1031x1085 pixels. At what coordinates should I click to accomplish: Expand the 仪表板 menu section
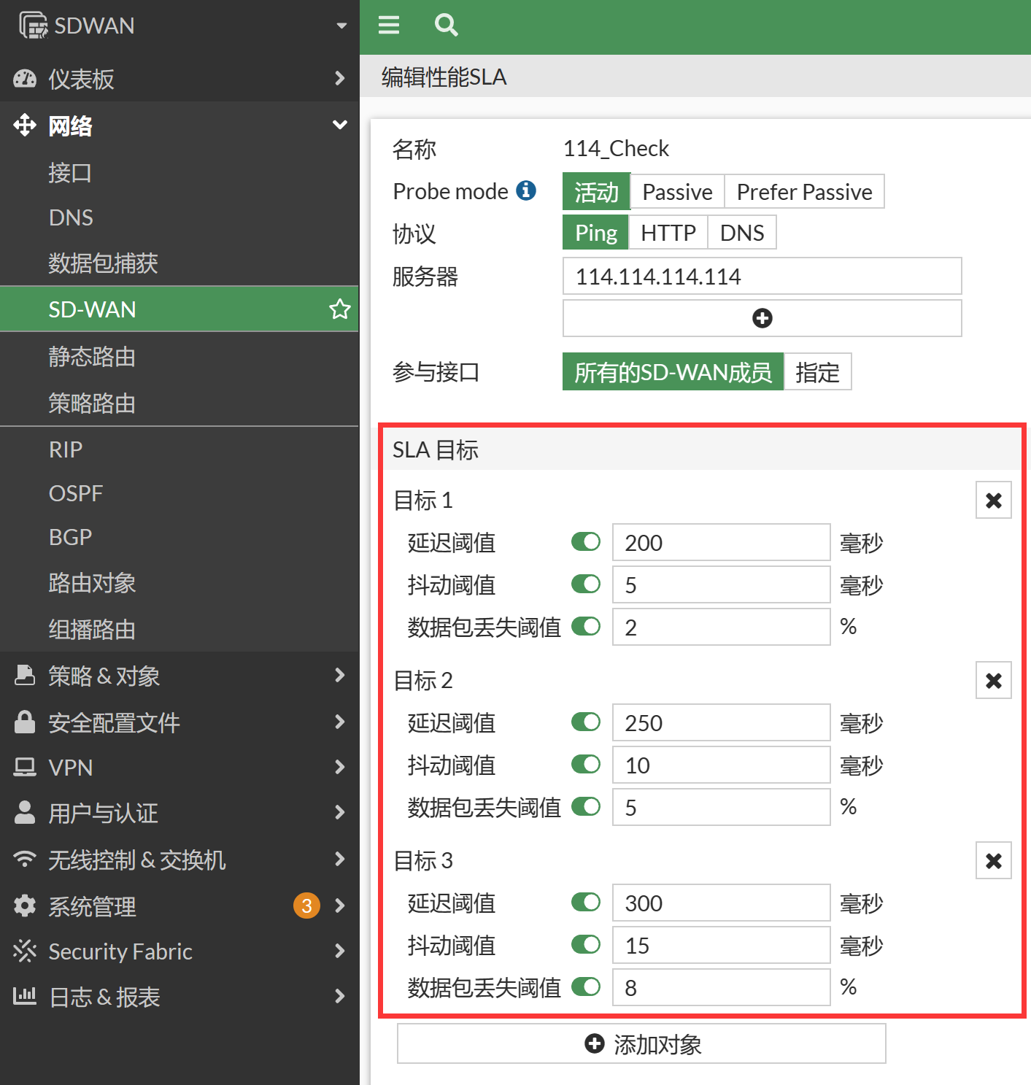(179, 78)
